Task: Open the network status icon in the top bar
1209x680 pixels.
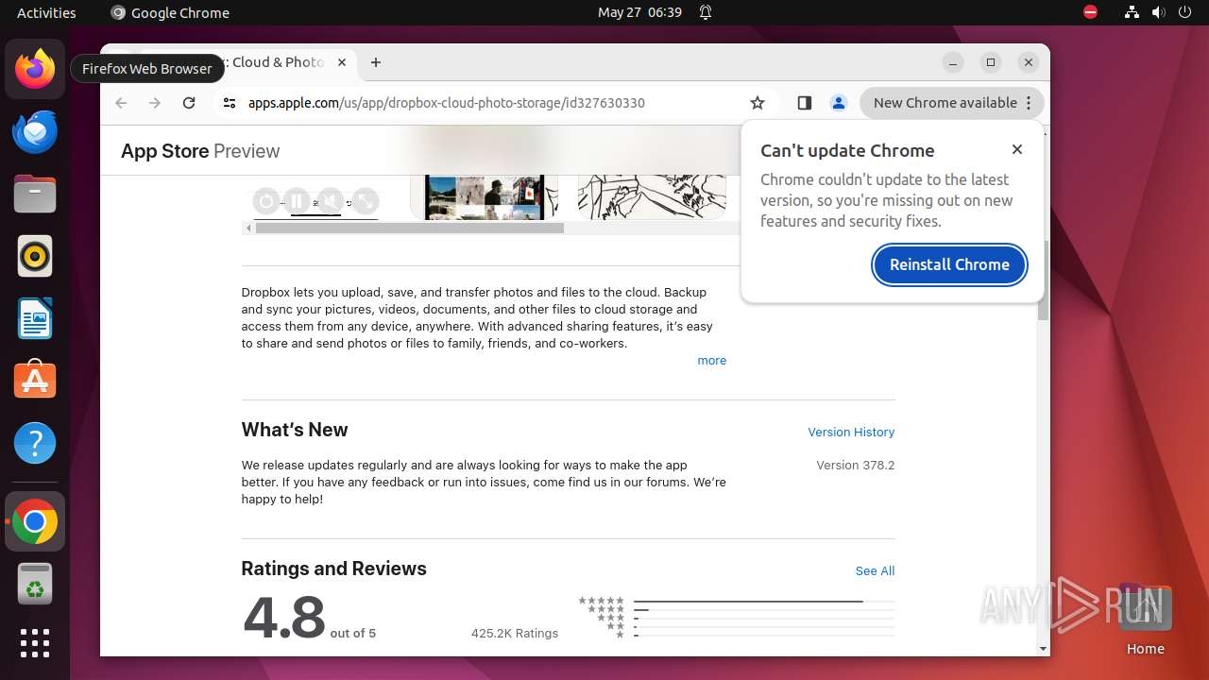Action: [1132, 12]
